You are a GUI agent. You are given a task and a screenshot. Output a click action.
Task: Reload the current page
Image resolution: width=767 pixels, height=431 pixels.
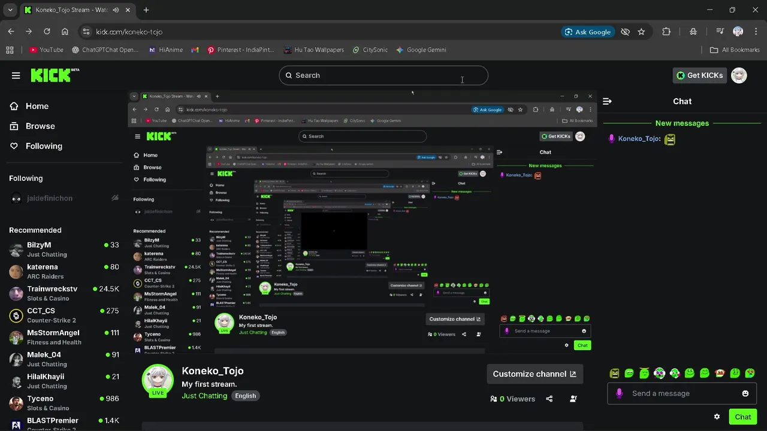pos(47,32)
